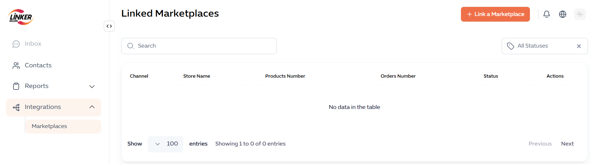This screenshot has width=591, height=164.
Task: Open the entries-per-page dropdown showing 100
Action: 165,144
